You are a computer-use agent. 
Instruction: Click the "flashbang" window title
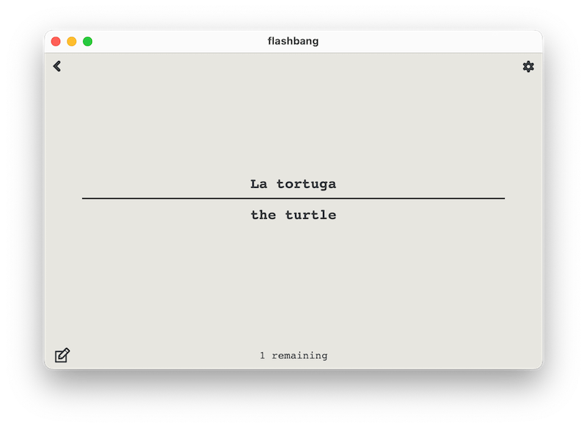(293, 41)
